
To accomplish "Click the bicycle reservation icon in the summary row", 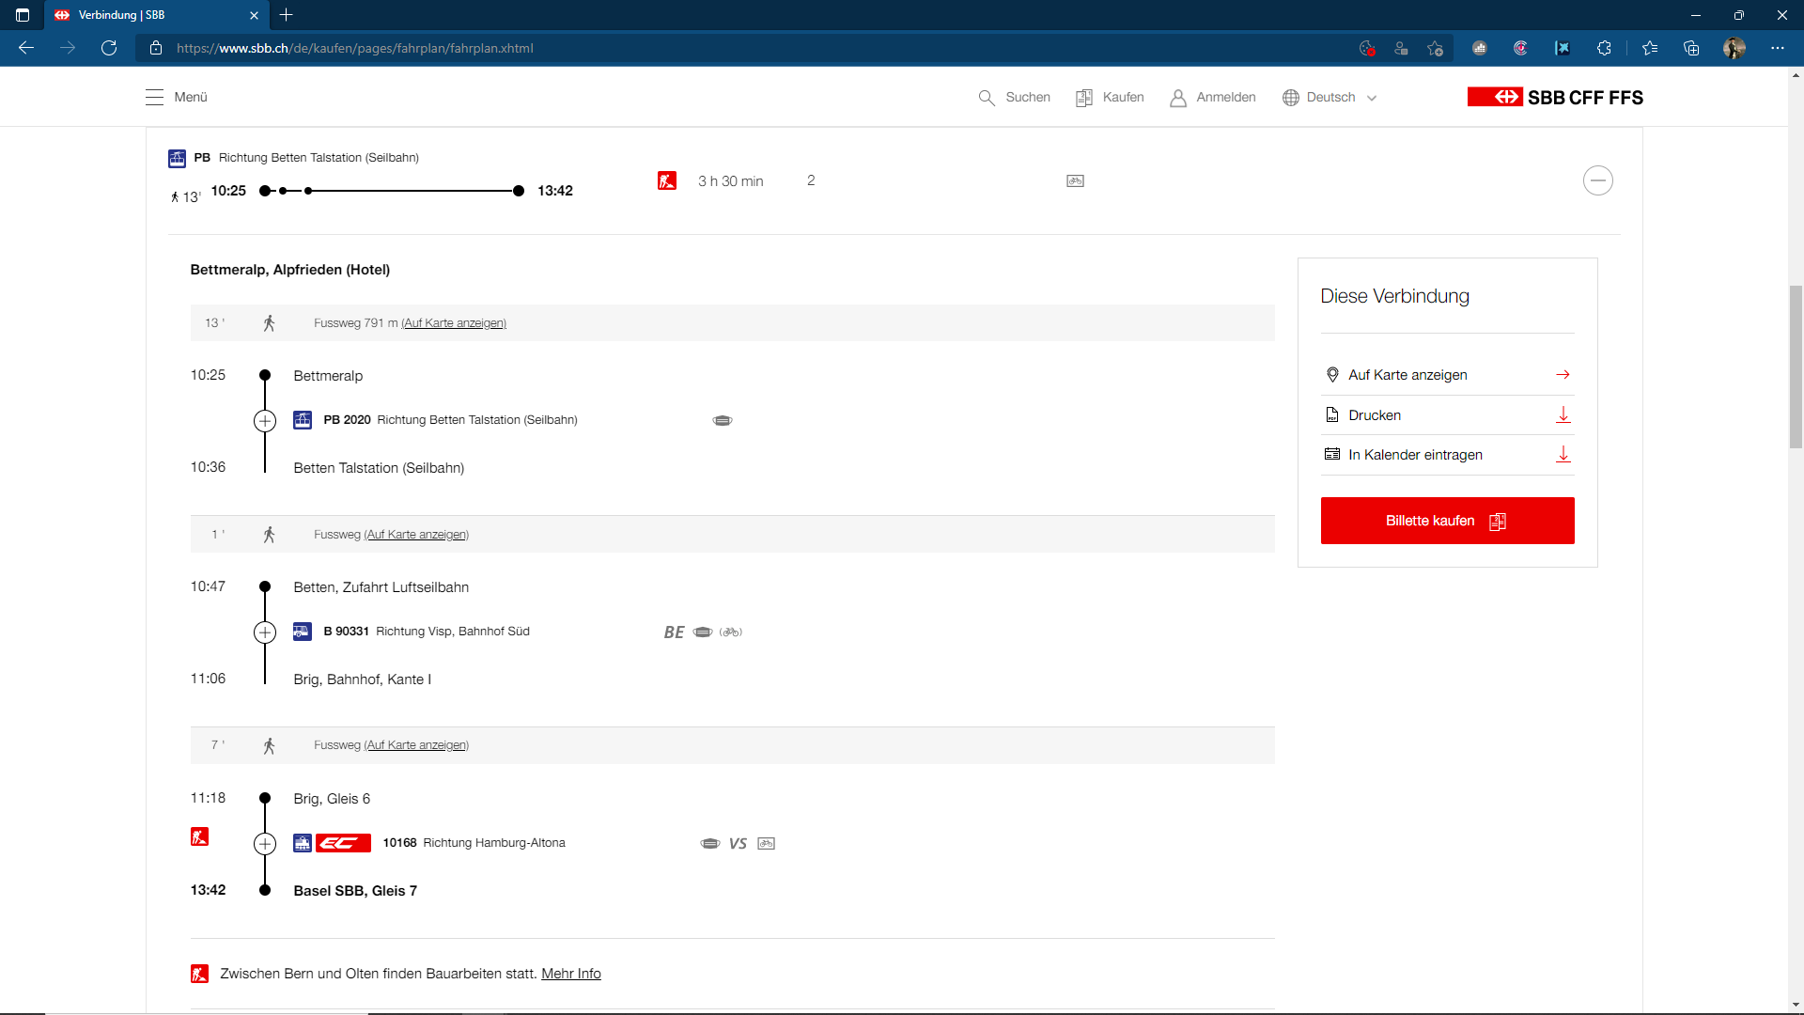I will click(1075, 180).
